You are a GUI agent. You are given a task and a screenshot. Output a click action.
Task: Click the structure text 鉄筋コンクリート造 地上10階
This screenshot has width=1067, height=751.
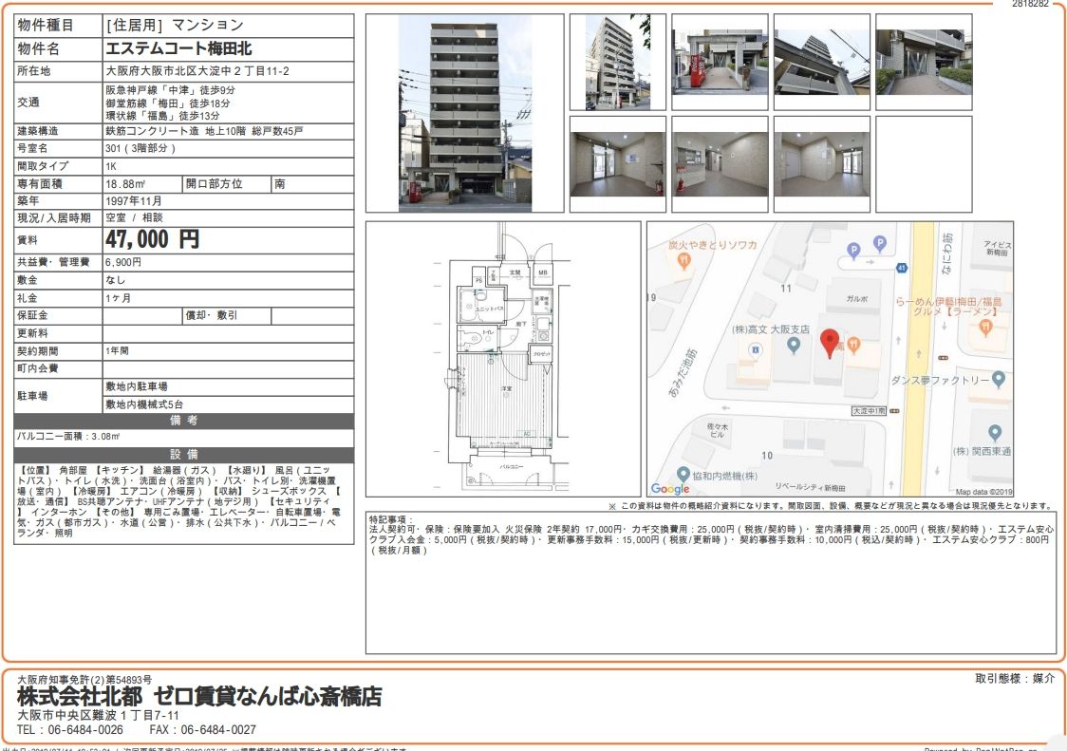click(x=176, y=131)
